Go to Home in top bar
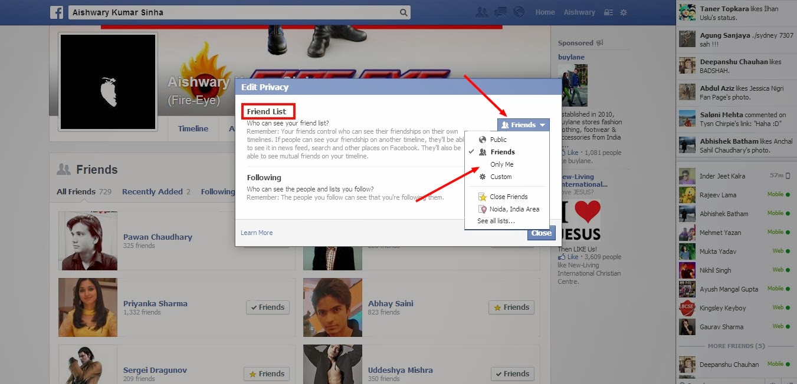This screenshot has width=797, height=384. tap(545, 12)
